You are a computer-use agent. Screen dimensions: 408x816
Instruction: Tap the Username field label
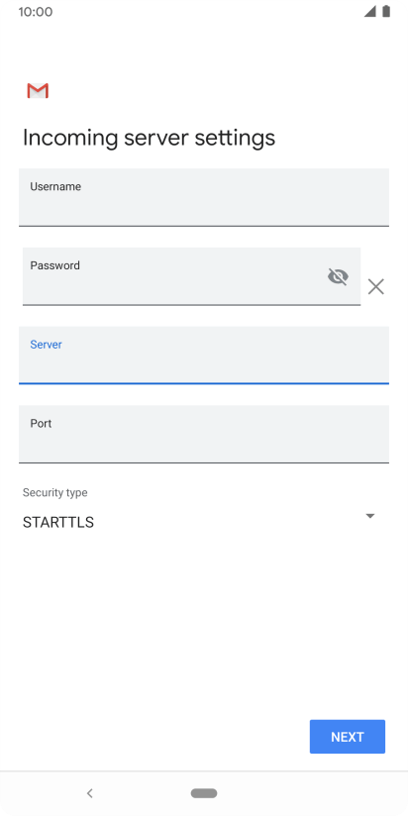pos(55,187)
